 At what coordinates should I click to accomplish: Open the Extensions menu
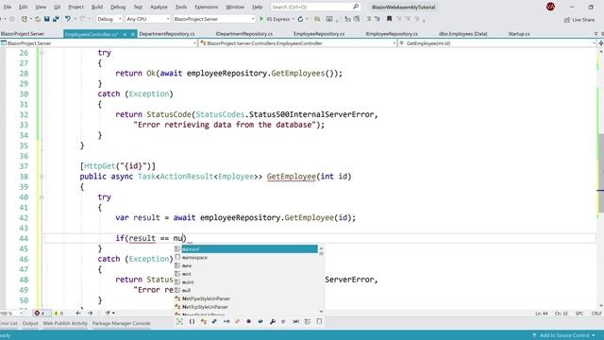coord(206,7)
